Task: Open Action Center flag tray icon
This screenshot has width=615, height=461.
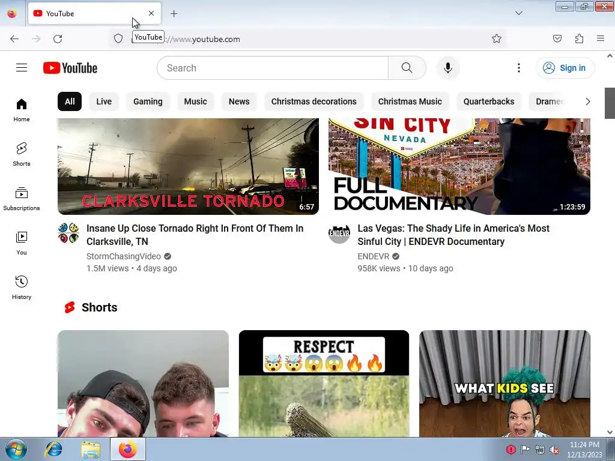Action: click(525, 450)
